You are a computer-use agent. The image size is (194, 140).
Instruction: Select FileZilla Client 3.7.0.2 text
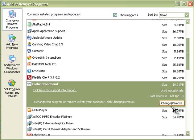[46, 77]
